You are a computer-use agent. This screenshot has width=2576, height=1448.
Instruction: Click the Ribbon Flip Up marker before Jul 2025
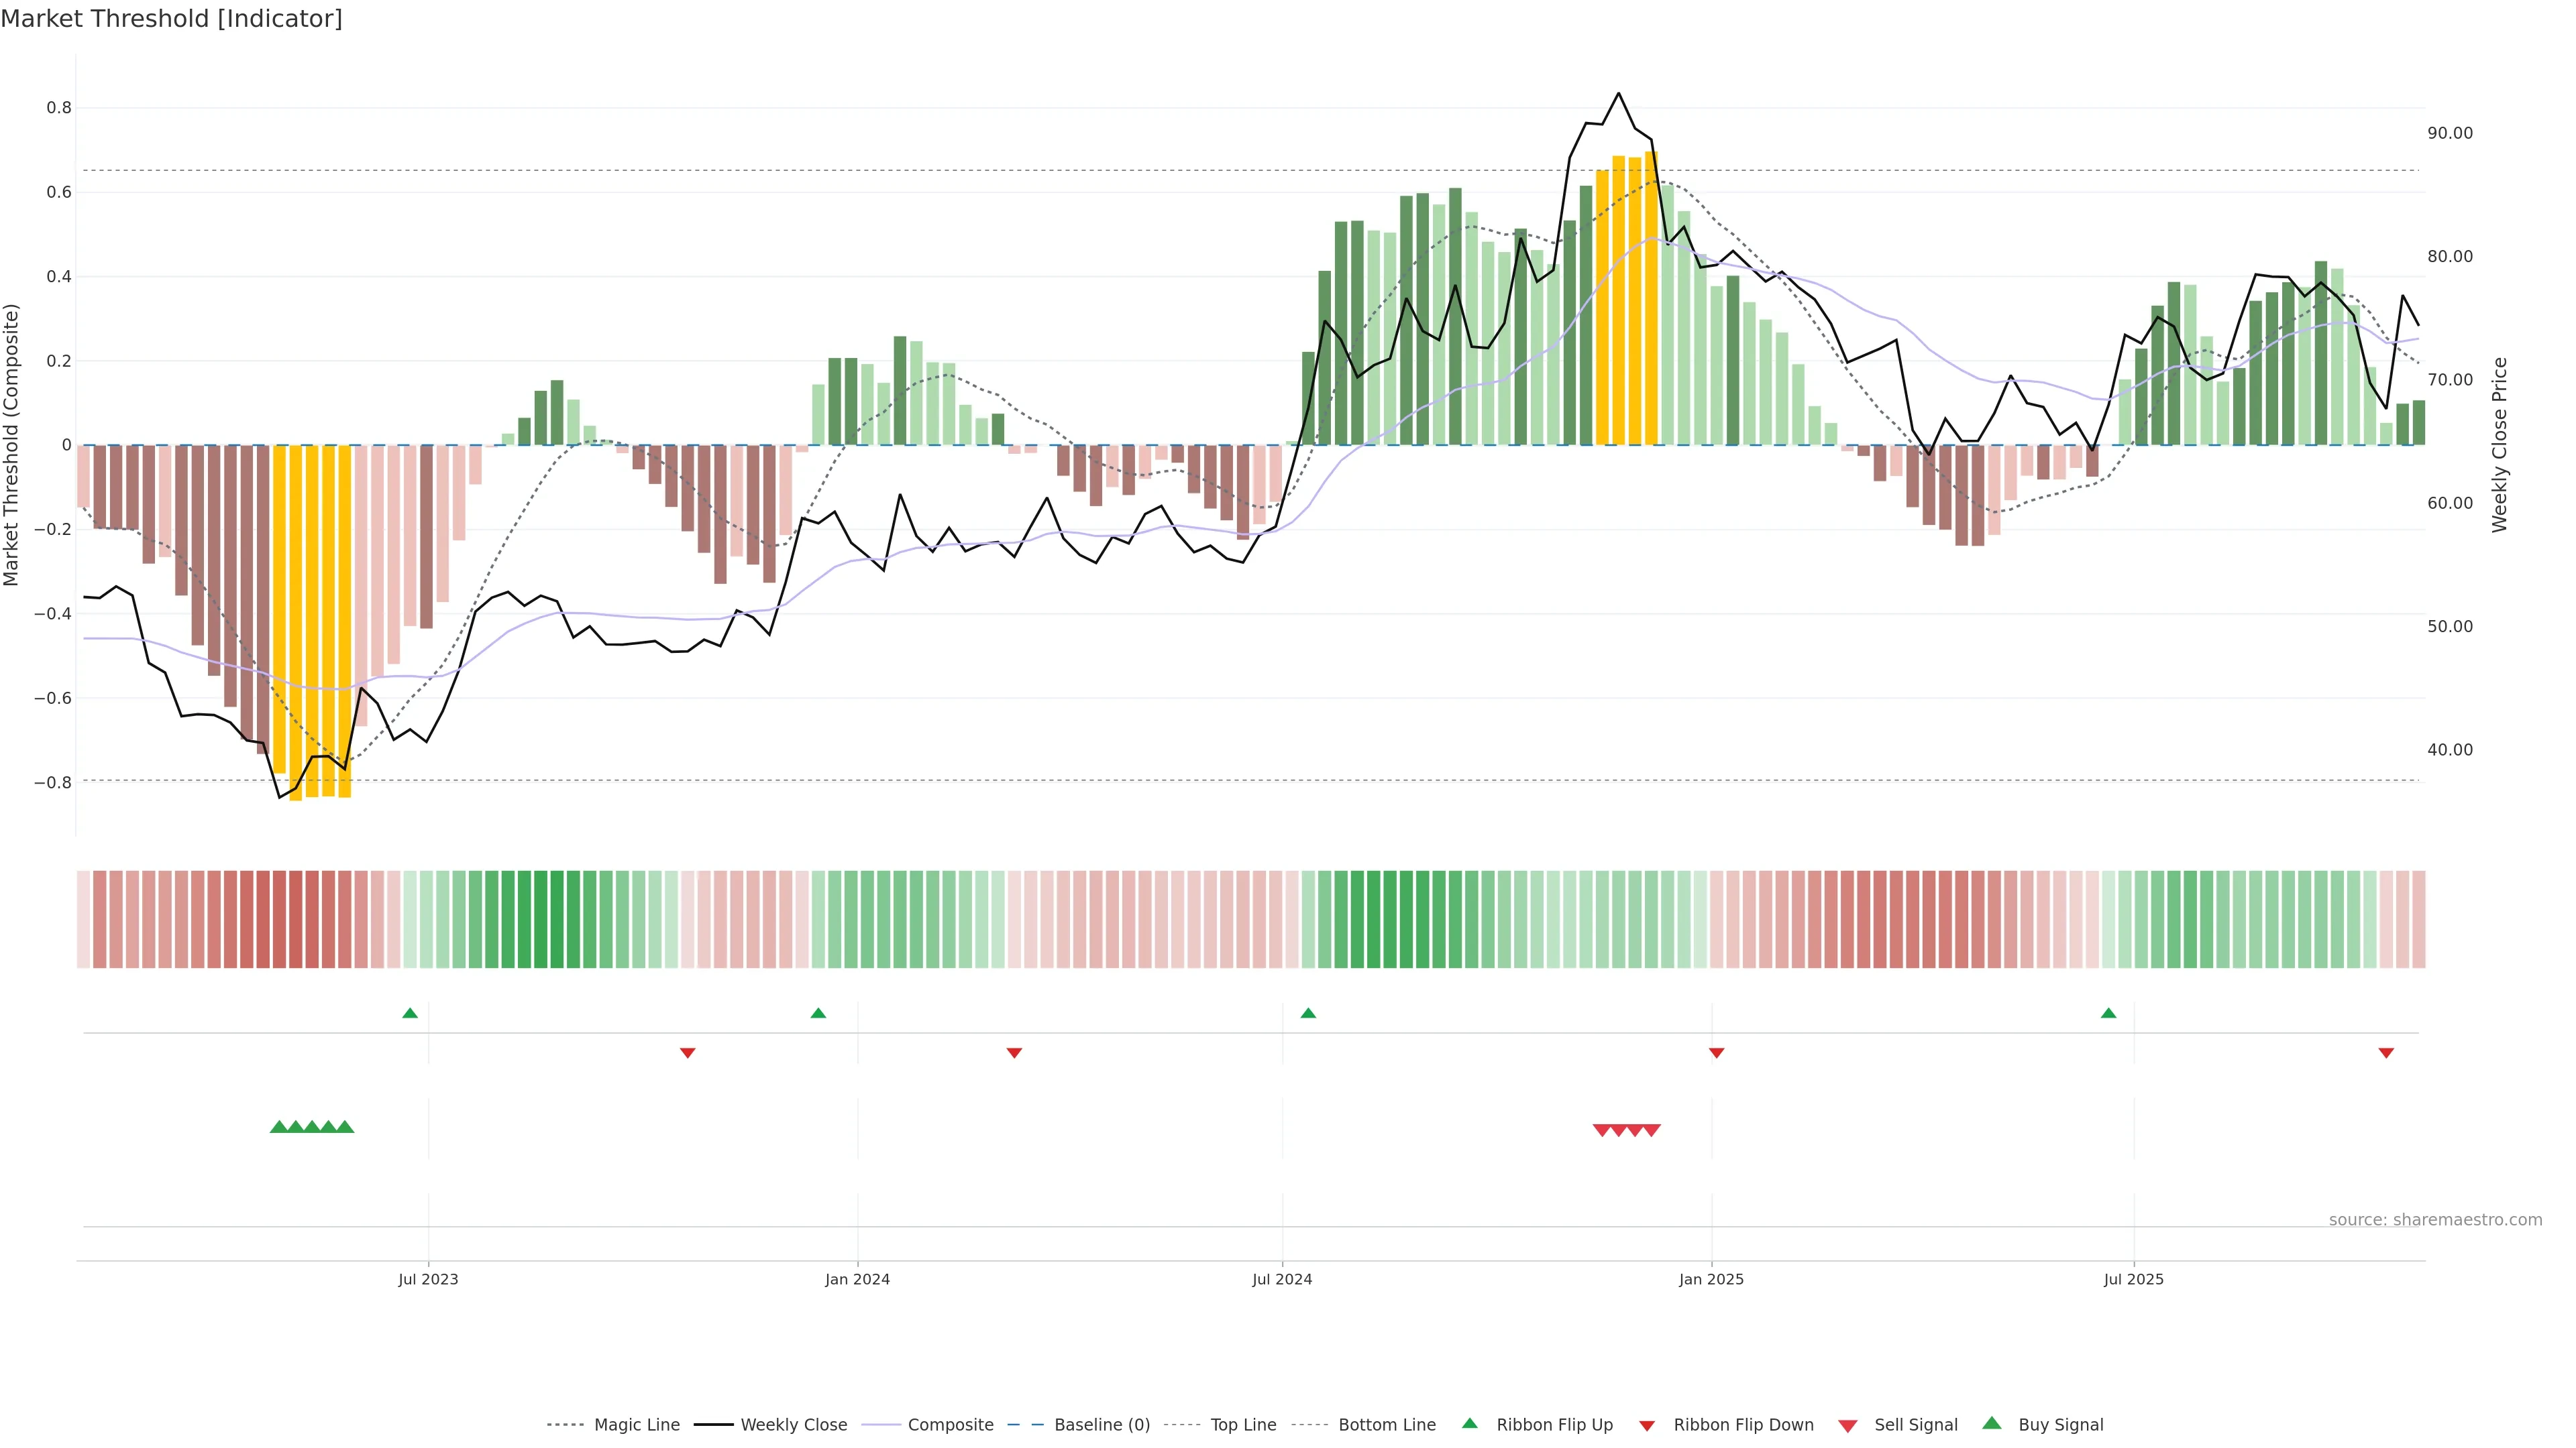click(2109, 1014)
